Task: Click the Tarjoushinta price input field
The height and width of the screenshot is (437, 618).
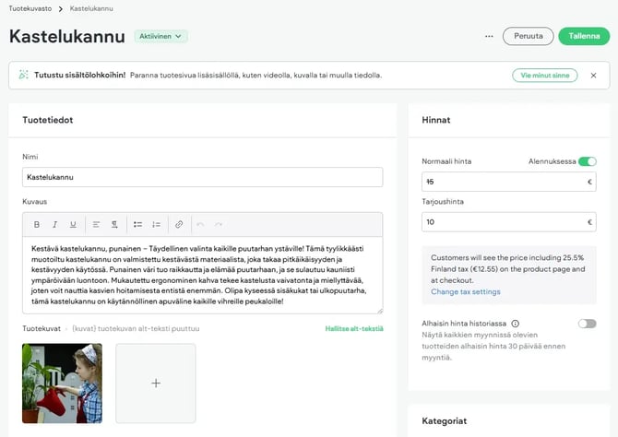Action: pyautogui.click(x=503, y=222)
